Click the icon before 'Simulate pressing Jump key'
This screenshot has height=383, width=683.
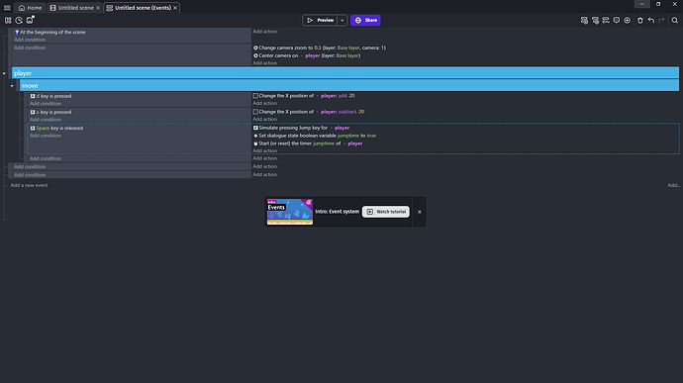255,128
